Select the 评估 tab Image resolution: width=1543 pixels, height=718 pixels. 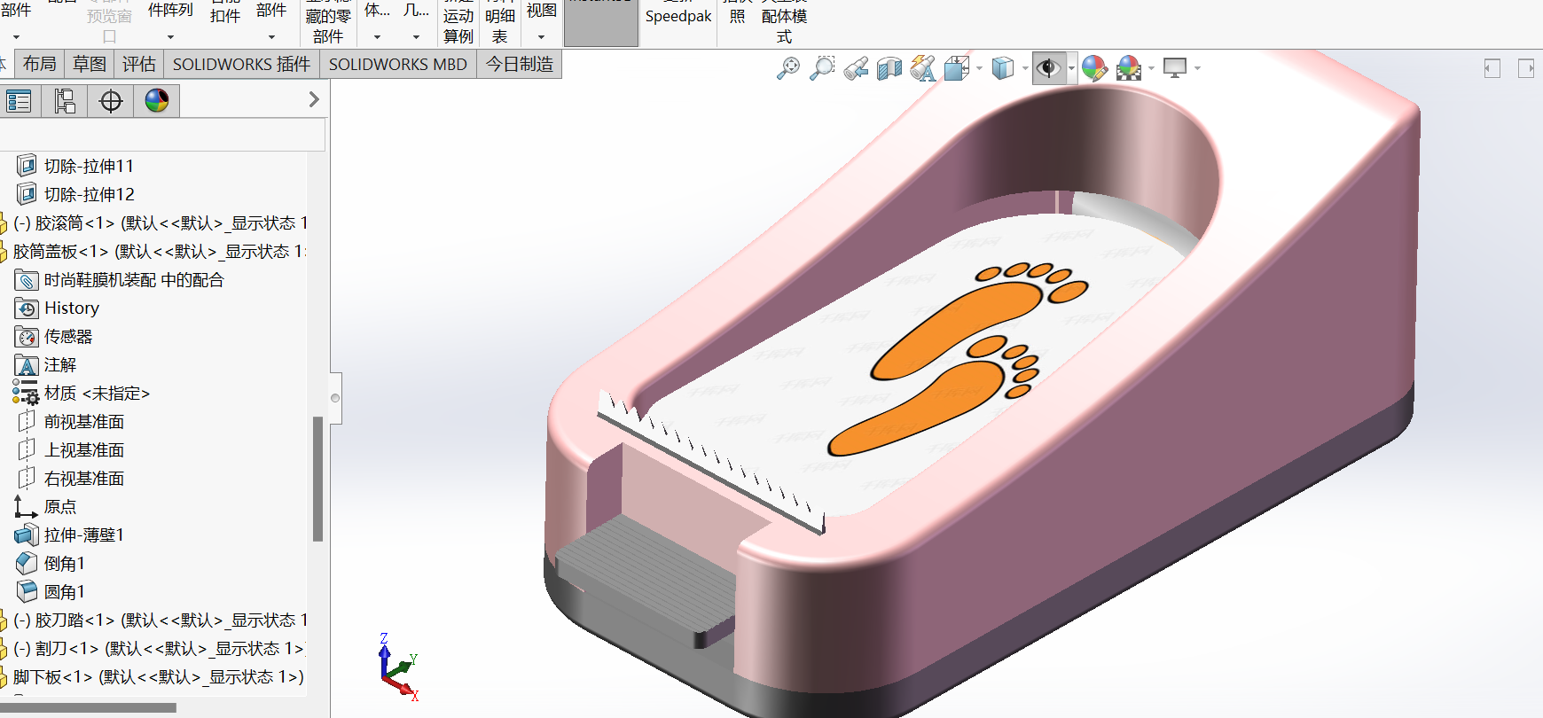click(138, 64)
